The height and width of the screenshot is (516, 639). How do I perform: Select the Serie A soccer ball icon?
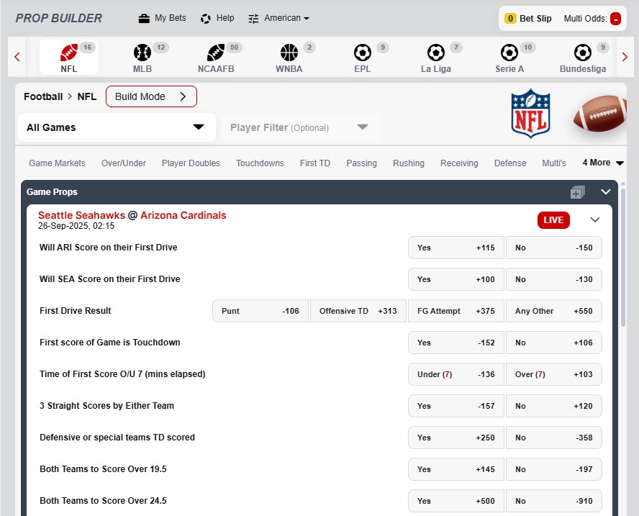[x=509, y=53]
